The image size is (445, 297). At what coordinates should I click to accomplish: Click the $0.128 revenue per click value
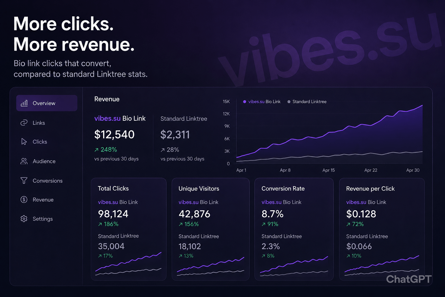pos(361,214)
